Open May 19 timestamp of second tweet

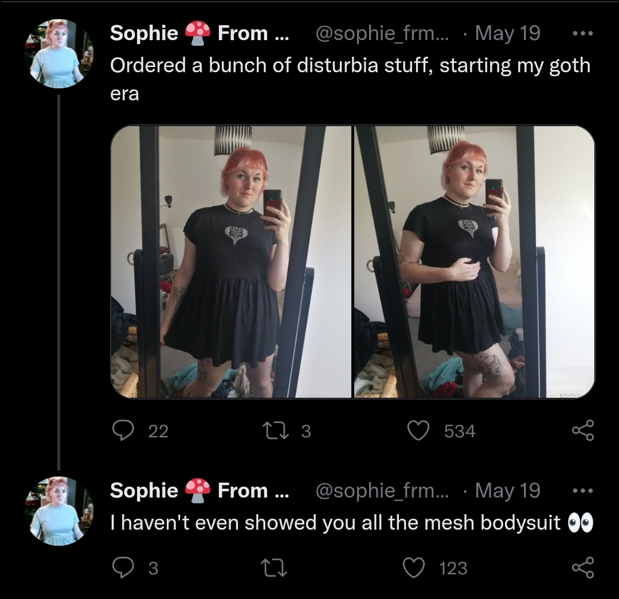[507, 491]
